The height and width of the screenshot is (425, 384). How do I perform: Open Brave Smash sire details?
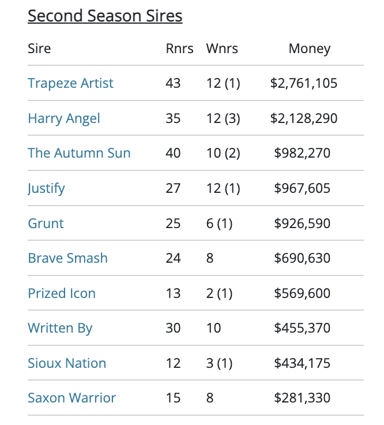tap(67, 258)
